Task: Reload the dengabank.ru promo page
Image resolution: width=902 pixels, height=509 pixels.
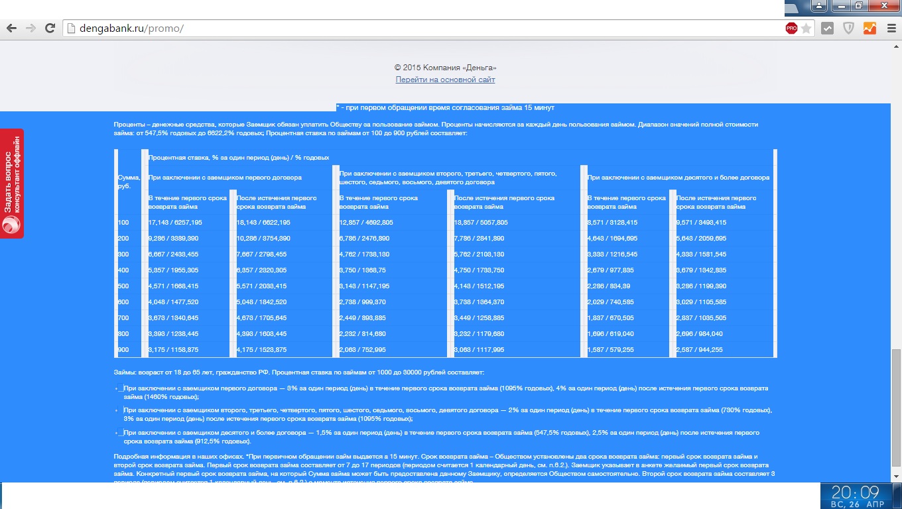Action: coord(50,28)
